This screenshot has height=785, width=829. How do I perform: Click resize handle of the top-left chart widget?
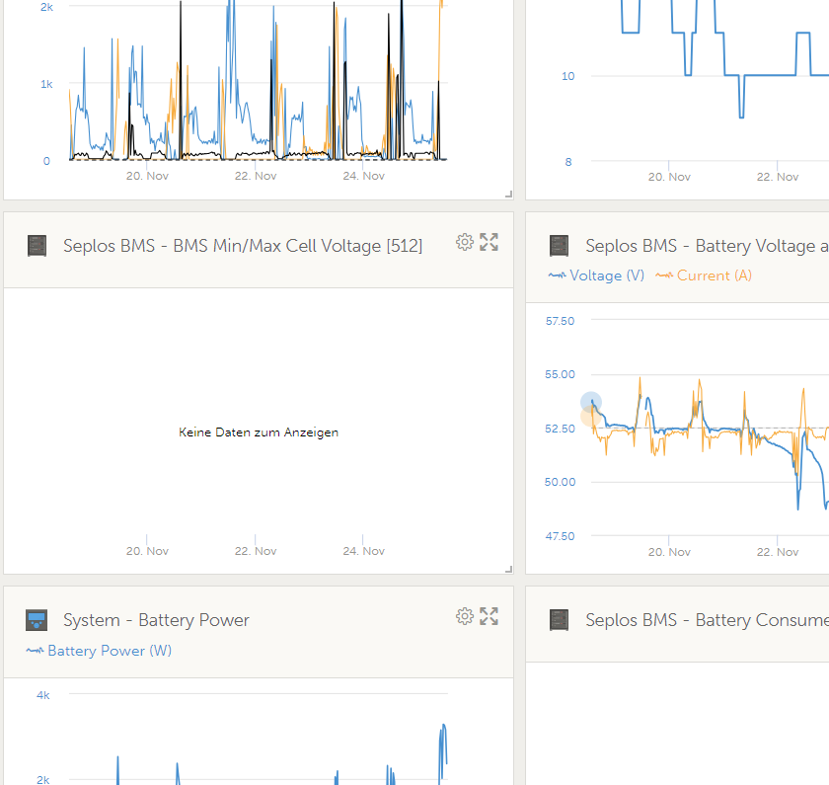[508, 195]
